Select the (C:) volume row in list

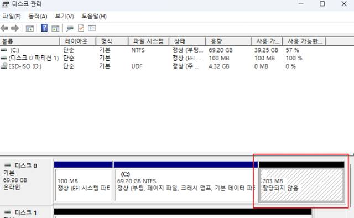[163, 50]
